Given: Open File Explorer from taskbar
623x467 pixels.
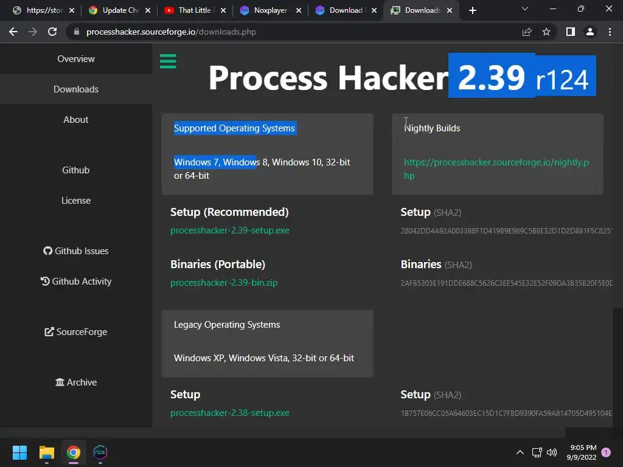Looking at the screenshot, I should click(x=46, y=452).
